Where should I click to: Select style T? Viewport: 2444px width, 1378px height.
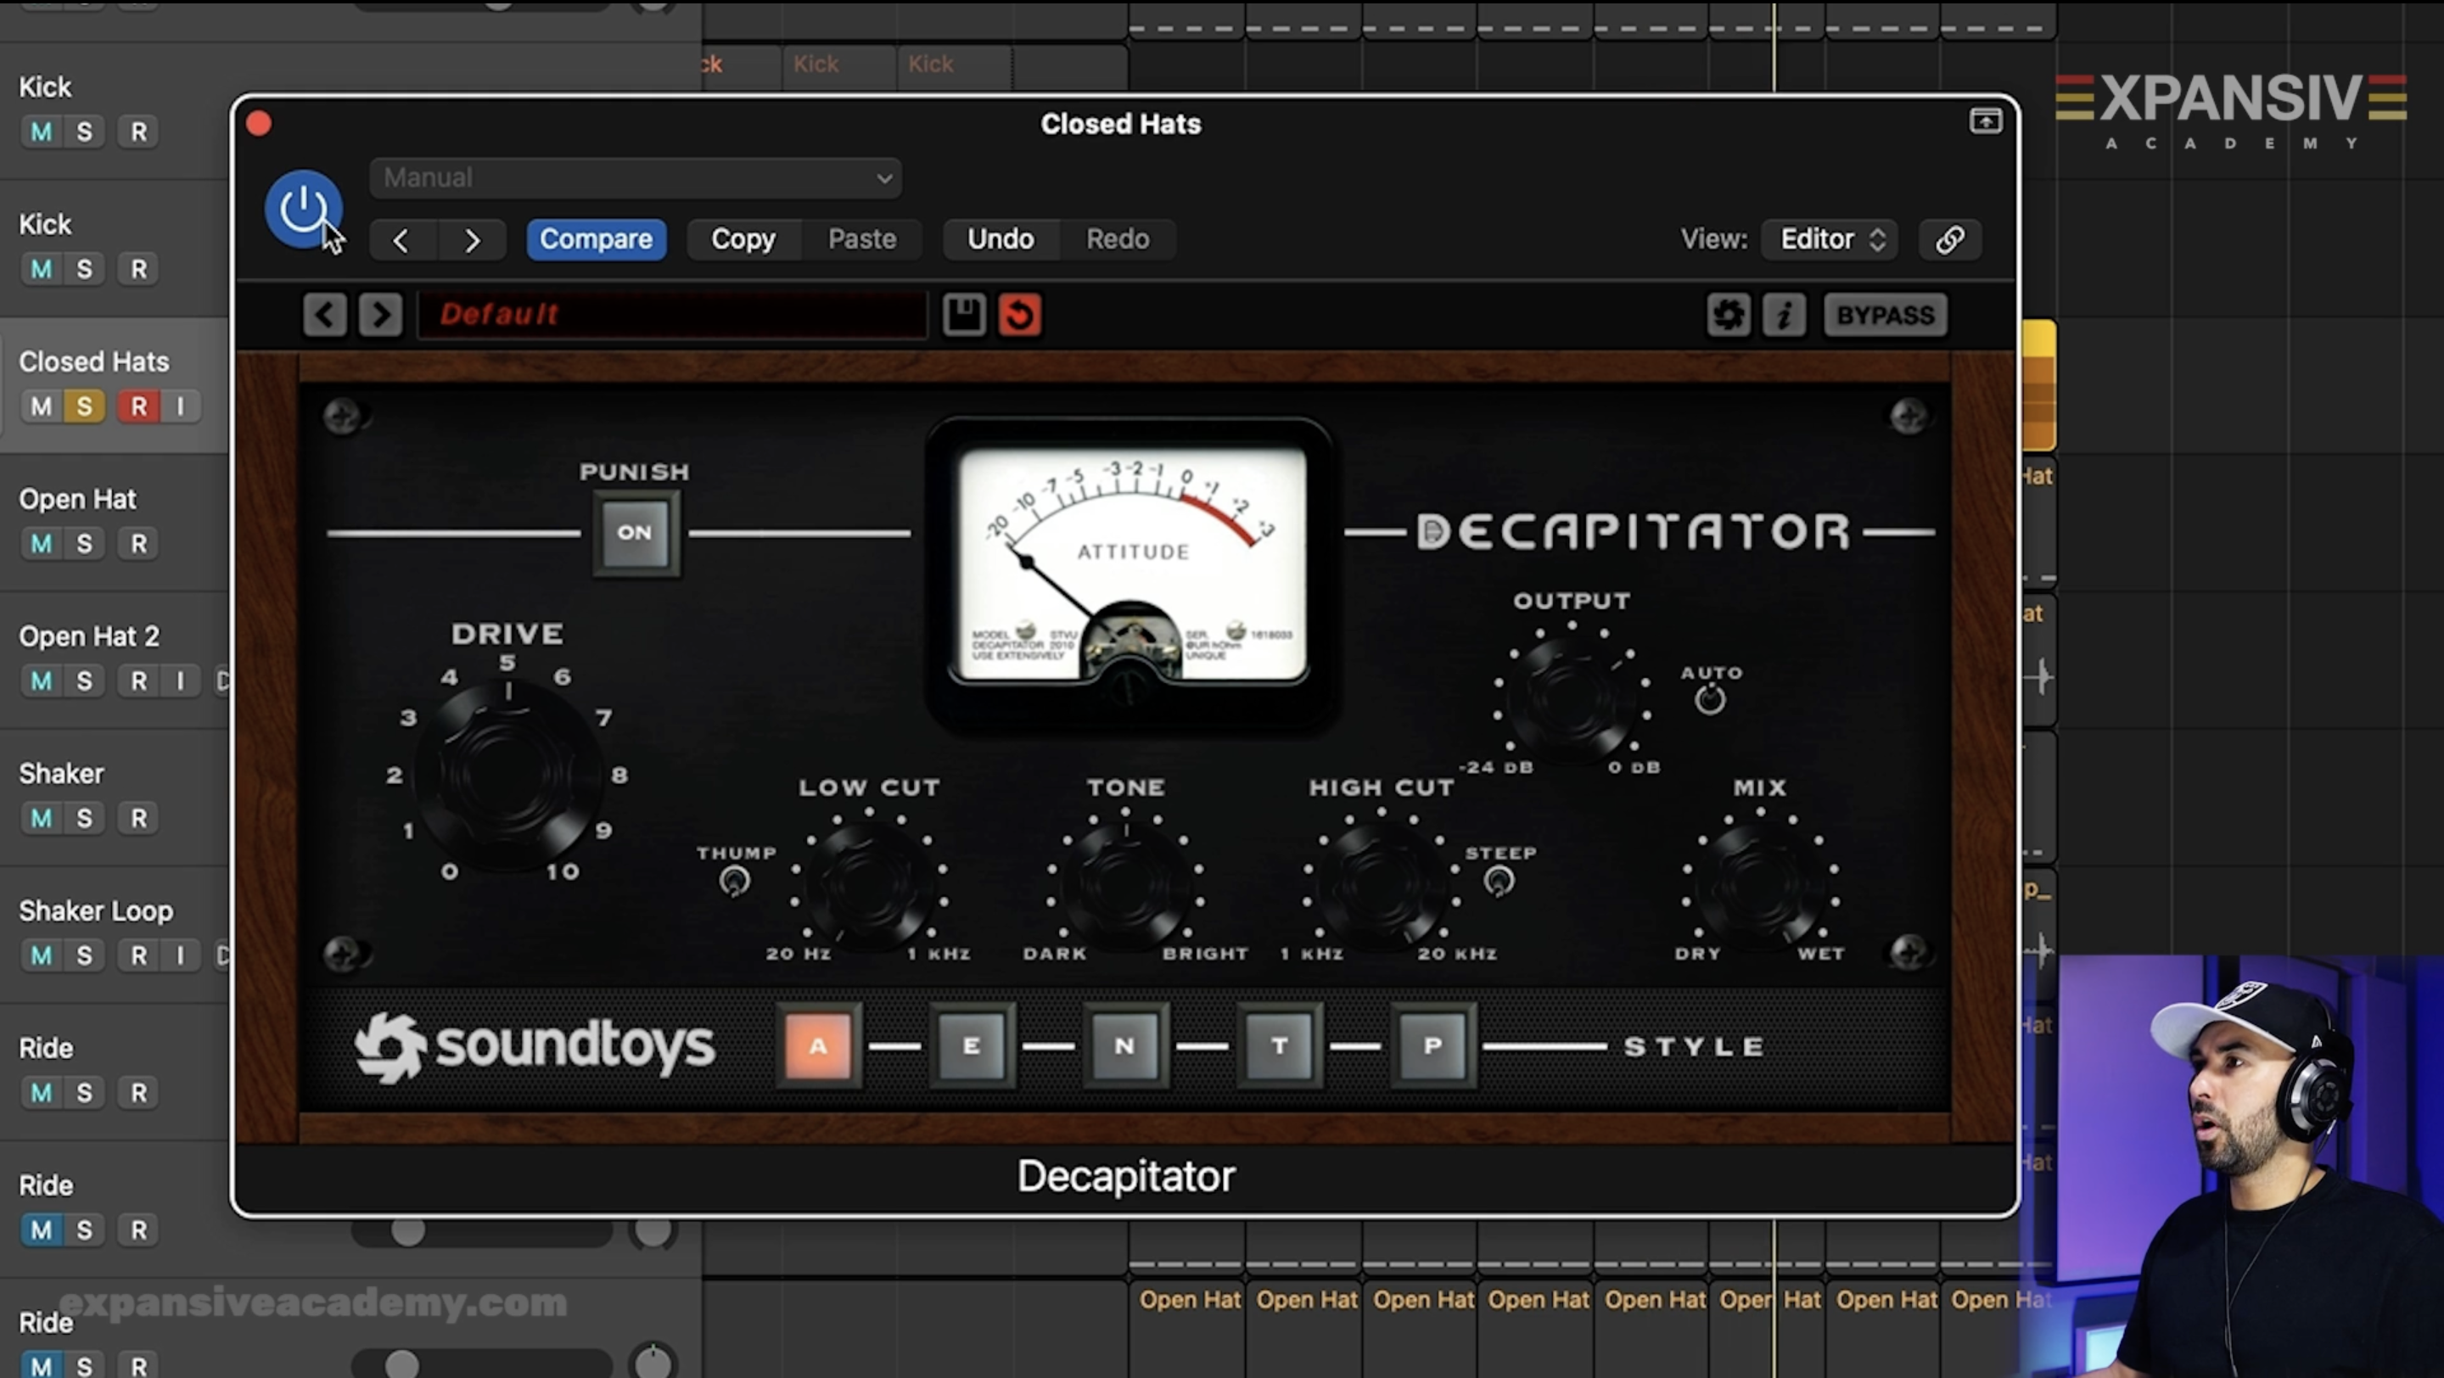[1279, 1045]
